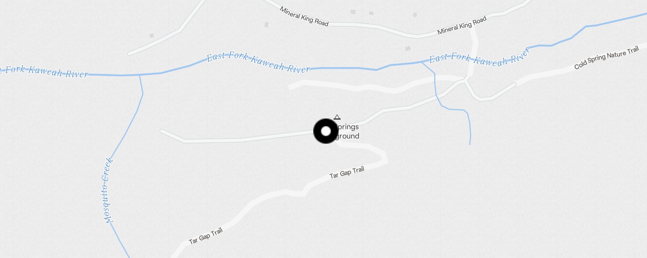This screenshot has height=258, width=647.
Task: Select the campground triangle tent icon
Action: 337,117
